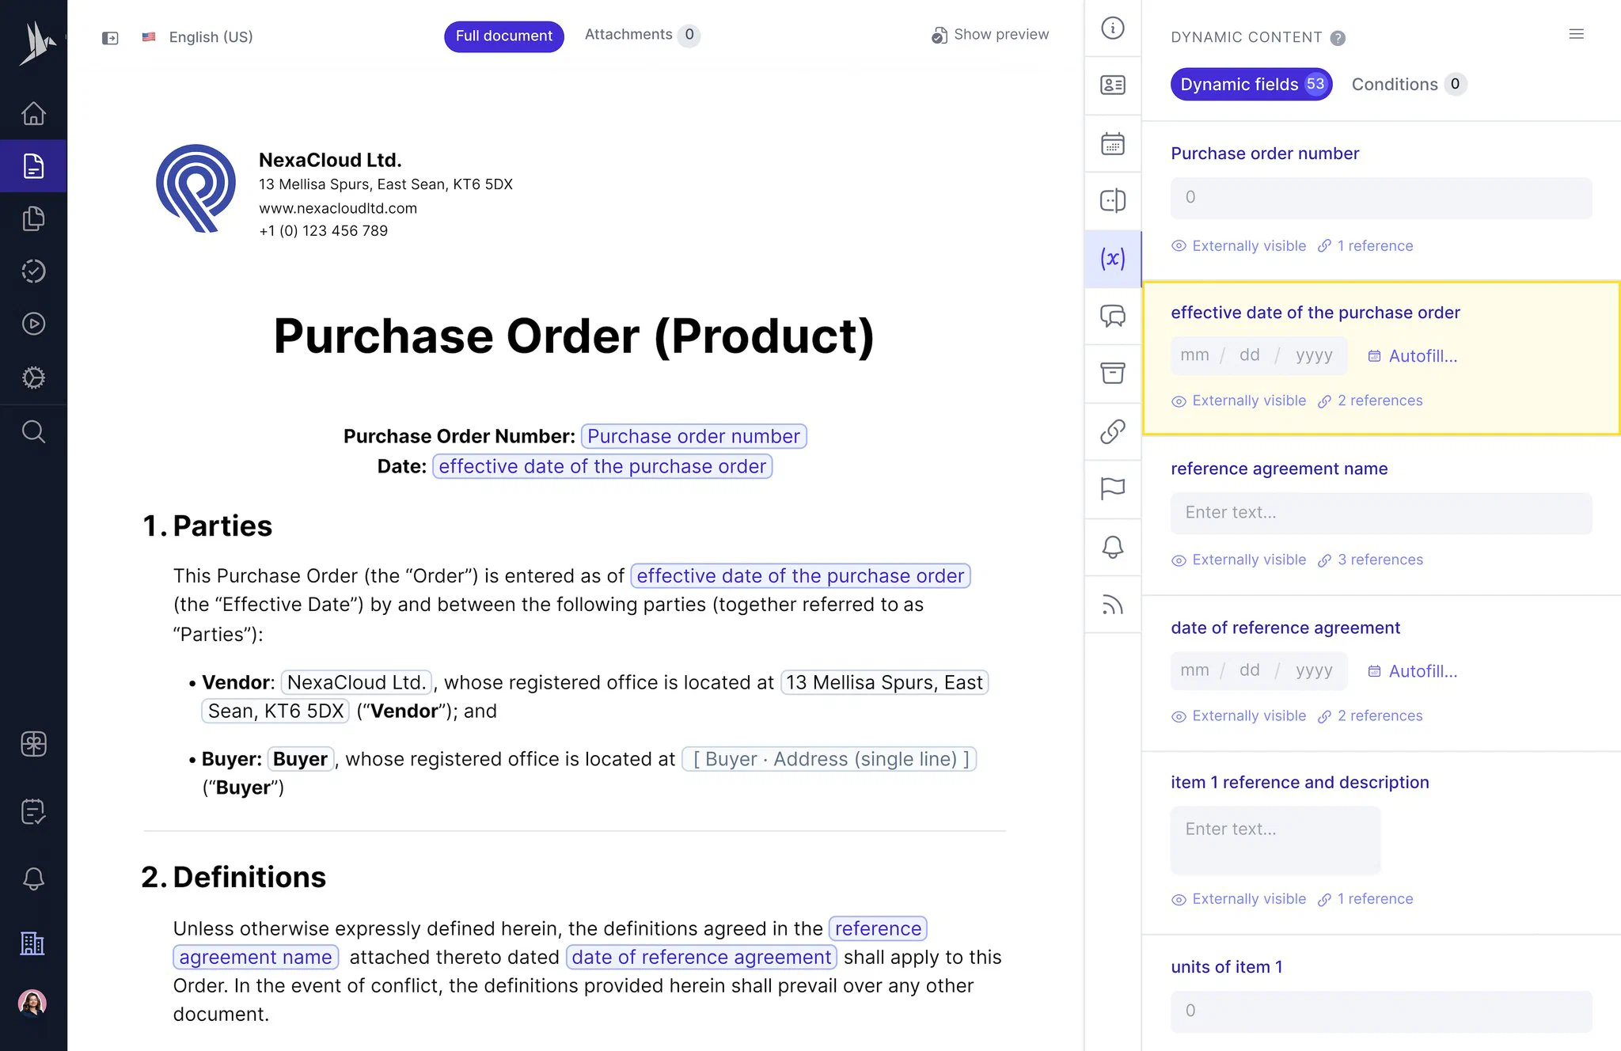Open the company building icon
Image resolution: width=1621 pixels, height=1051 pixels.
point(33,943)
